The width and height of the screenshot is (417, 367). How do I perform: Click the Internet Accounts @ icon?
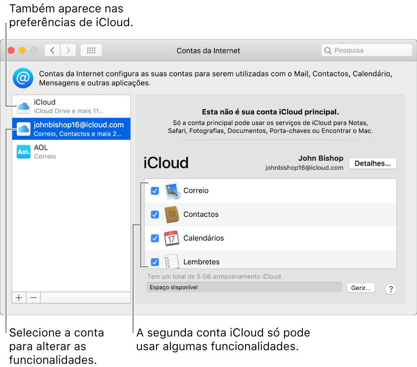point(23,78)
